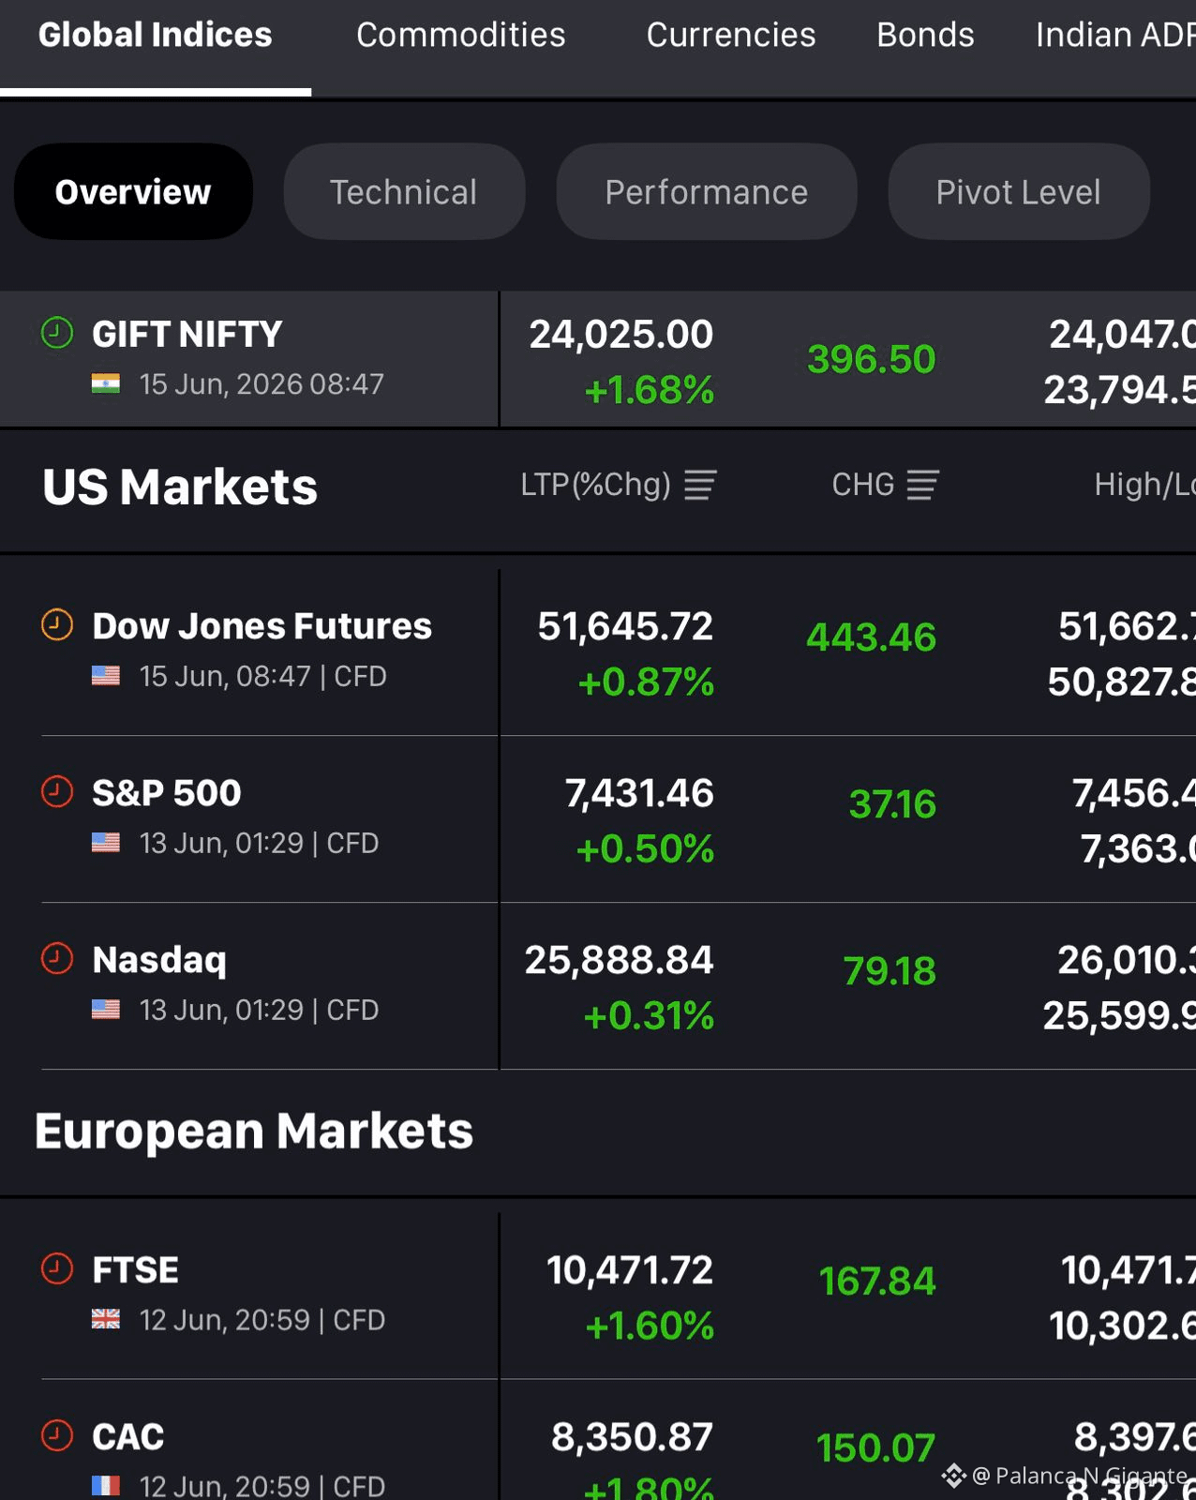Switch to the Performance view
Viewport: 1196px width, 1500px height.
(x=707, y=191)
